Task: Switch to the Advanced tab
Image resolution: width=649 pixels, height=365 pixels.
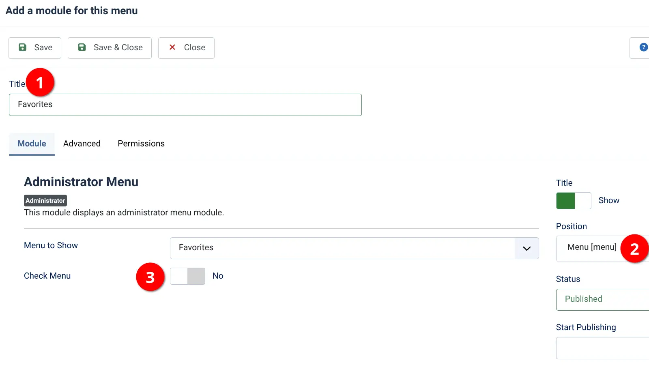Action: coord(82,144)
